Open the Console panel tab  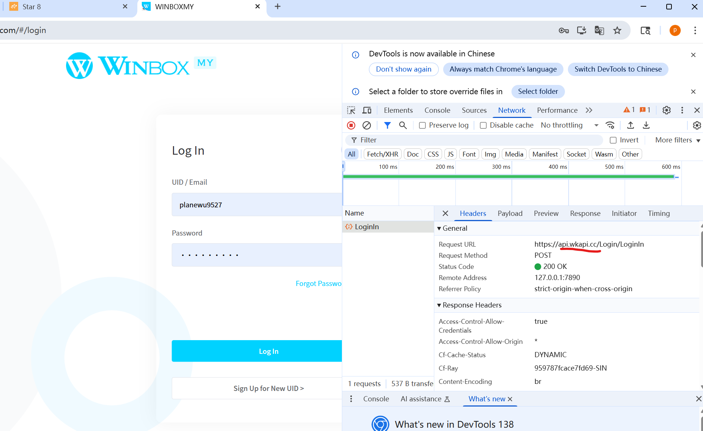coord(437,110)
